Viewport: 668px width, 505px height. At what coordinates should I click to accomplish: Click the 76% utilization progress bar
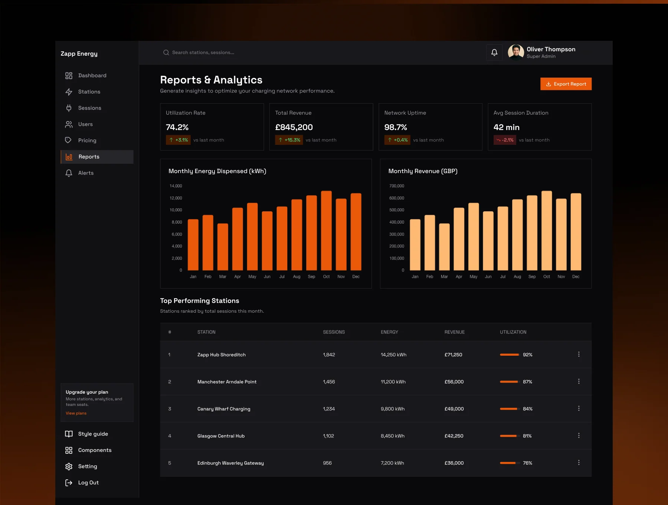(510, 463)
